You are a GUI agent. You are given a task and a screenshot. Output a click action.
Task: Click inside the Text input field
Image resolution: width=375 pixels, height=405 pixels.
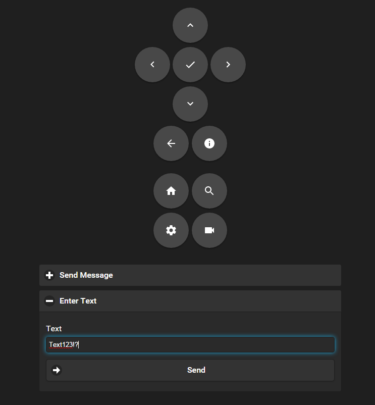[x=190, y=344]
